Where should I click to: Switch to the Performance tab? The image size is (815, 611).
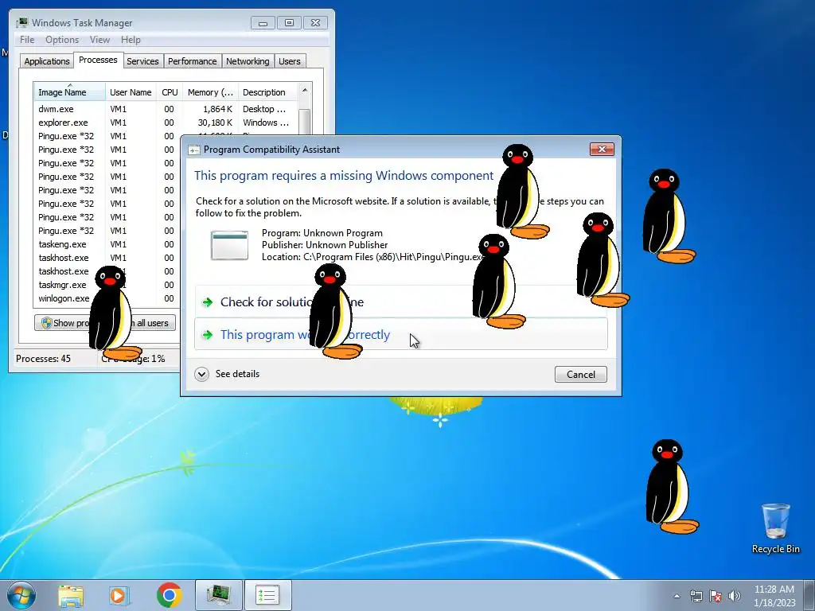[x=193, y=61]
